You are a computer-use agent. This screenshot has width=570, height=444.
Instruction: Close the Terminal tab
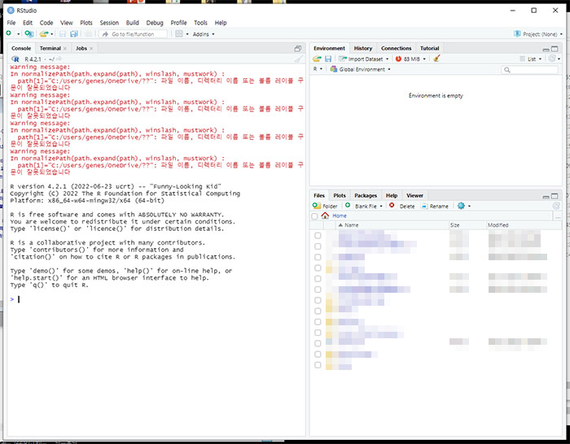pos(64,49)
